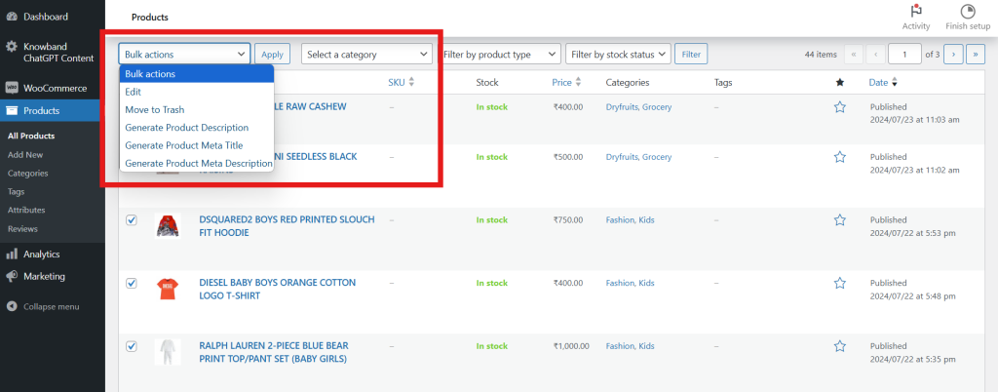The height and width of the screenshot is (392, 998).
Task: Click the 44 items count text
Action: [821, 55]
